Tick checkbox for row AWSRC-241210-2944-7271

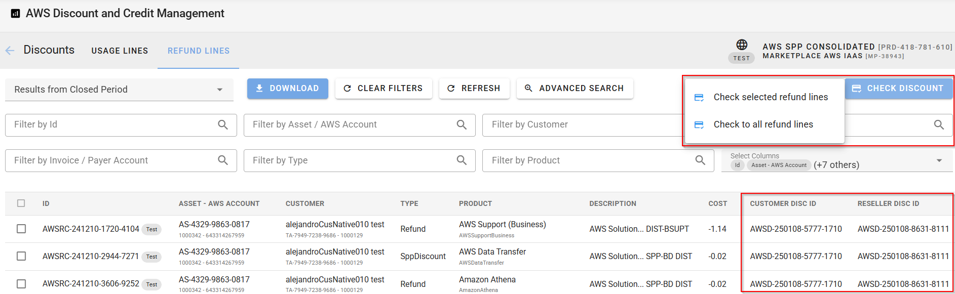[21, 256]
